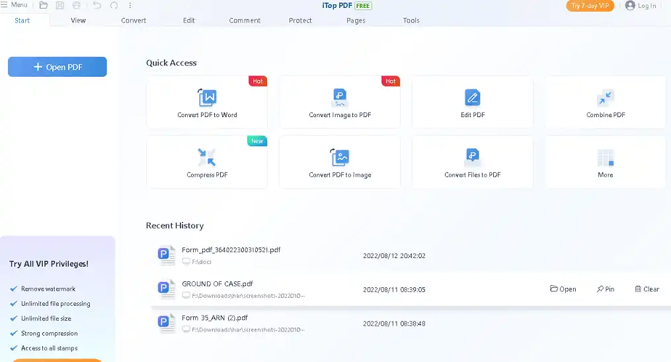Viewport: 671px width, 362px height.
Task: Open Form_pdf_364022300310521.pdf from recent history
Action: (x=231, y=250)
